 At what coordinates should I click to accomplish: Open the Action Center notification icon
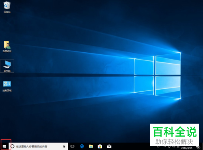coord(198,147)
